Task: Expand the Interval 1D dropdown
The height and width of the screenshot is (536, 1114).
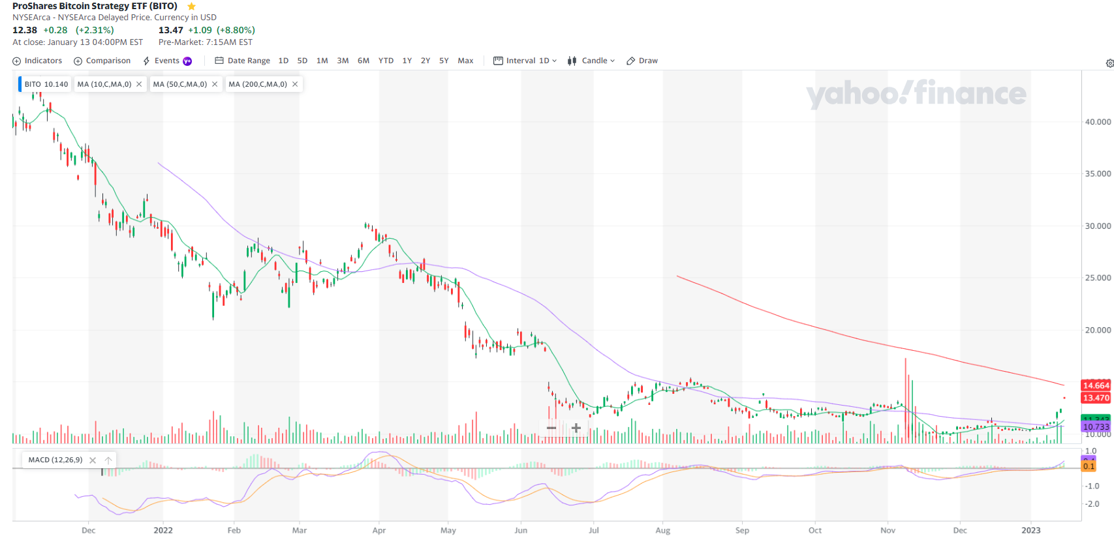Action: [x=525, y=61]
